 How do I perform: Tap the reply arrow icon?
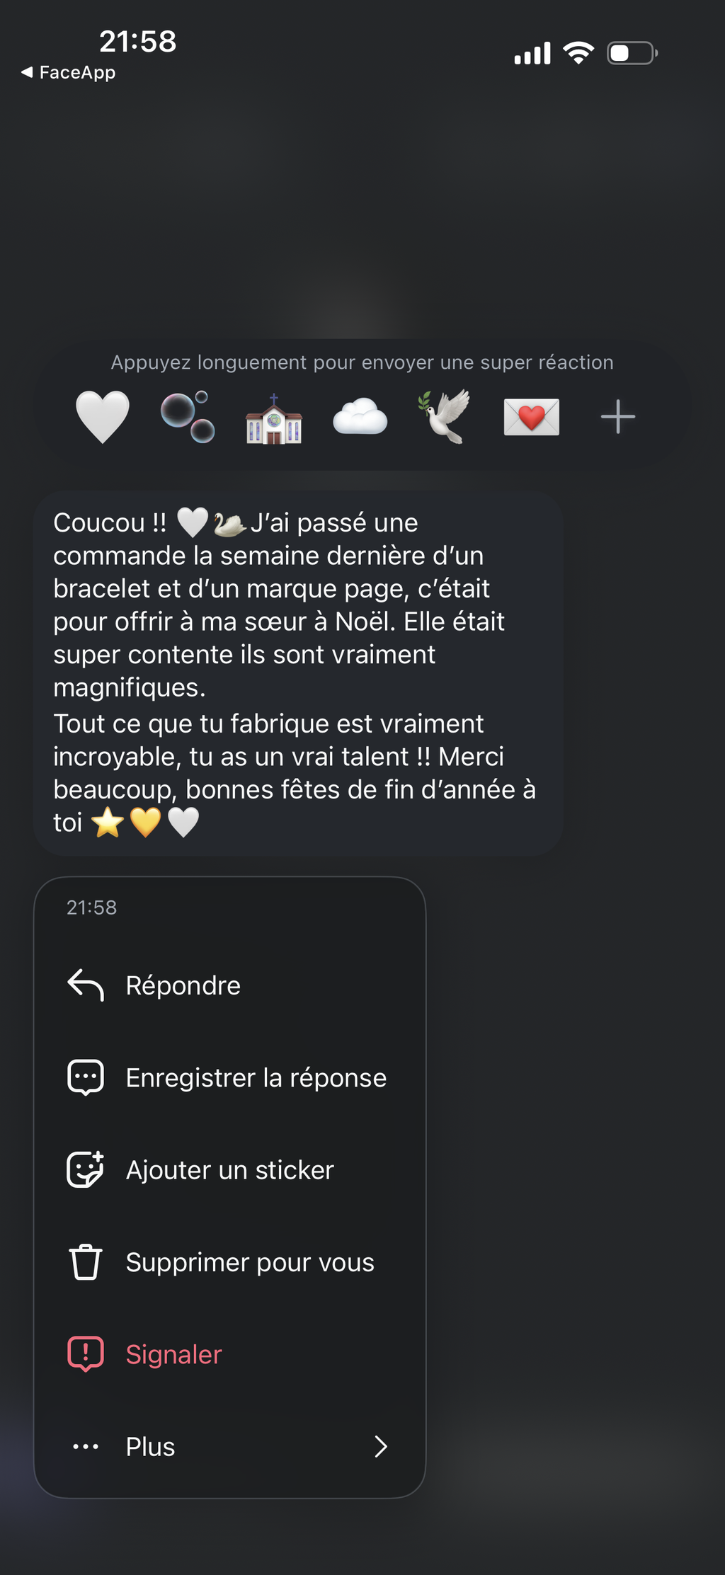[86, 985]
